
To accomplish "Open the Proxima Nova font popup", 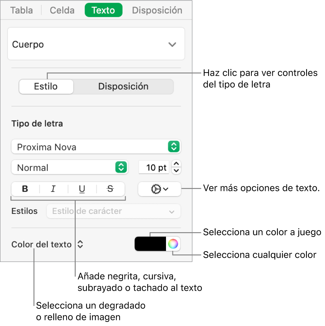I will pos(96,147).
